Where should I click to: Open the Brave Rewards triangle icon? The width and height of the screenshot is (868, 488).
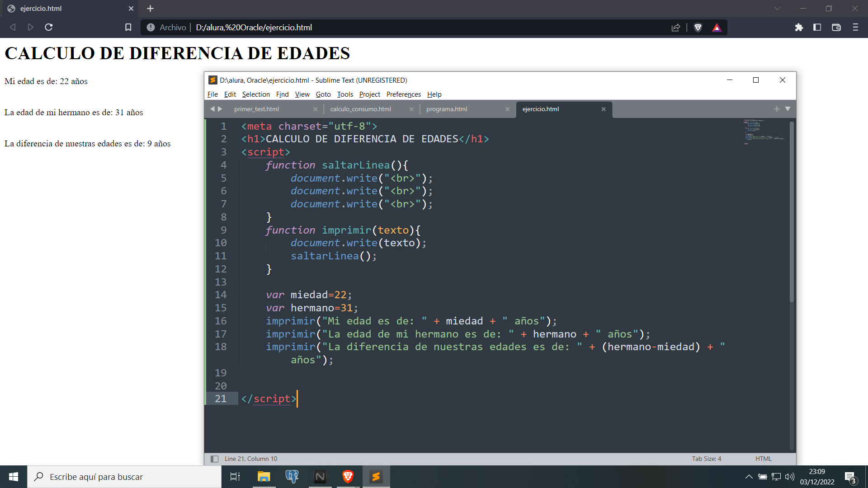717,28
